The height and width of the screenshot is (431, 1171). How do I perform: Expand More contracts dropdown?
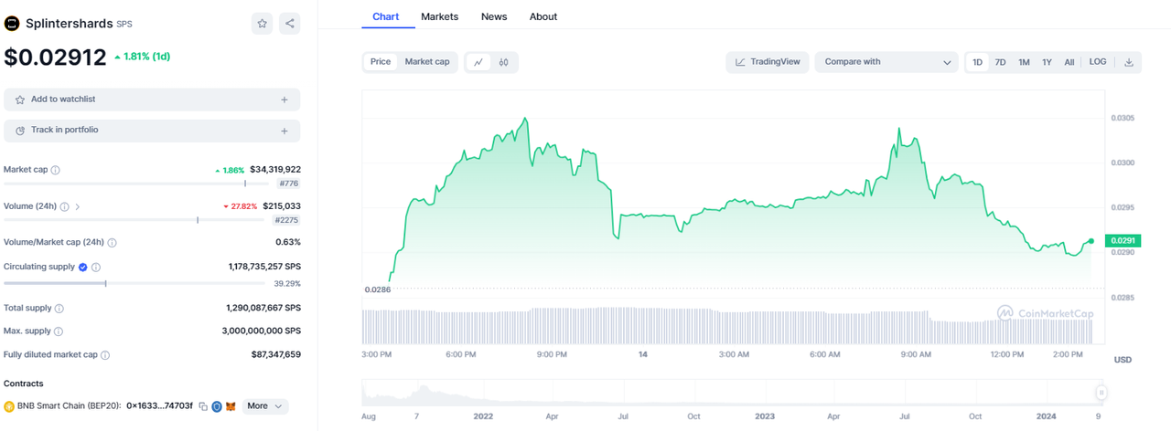click(265, 406)
